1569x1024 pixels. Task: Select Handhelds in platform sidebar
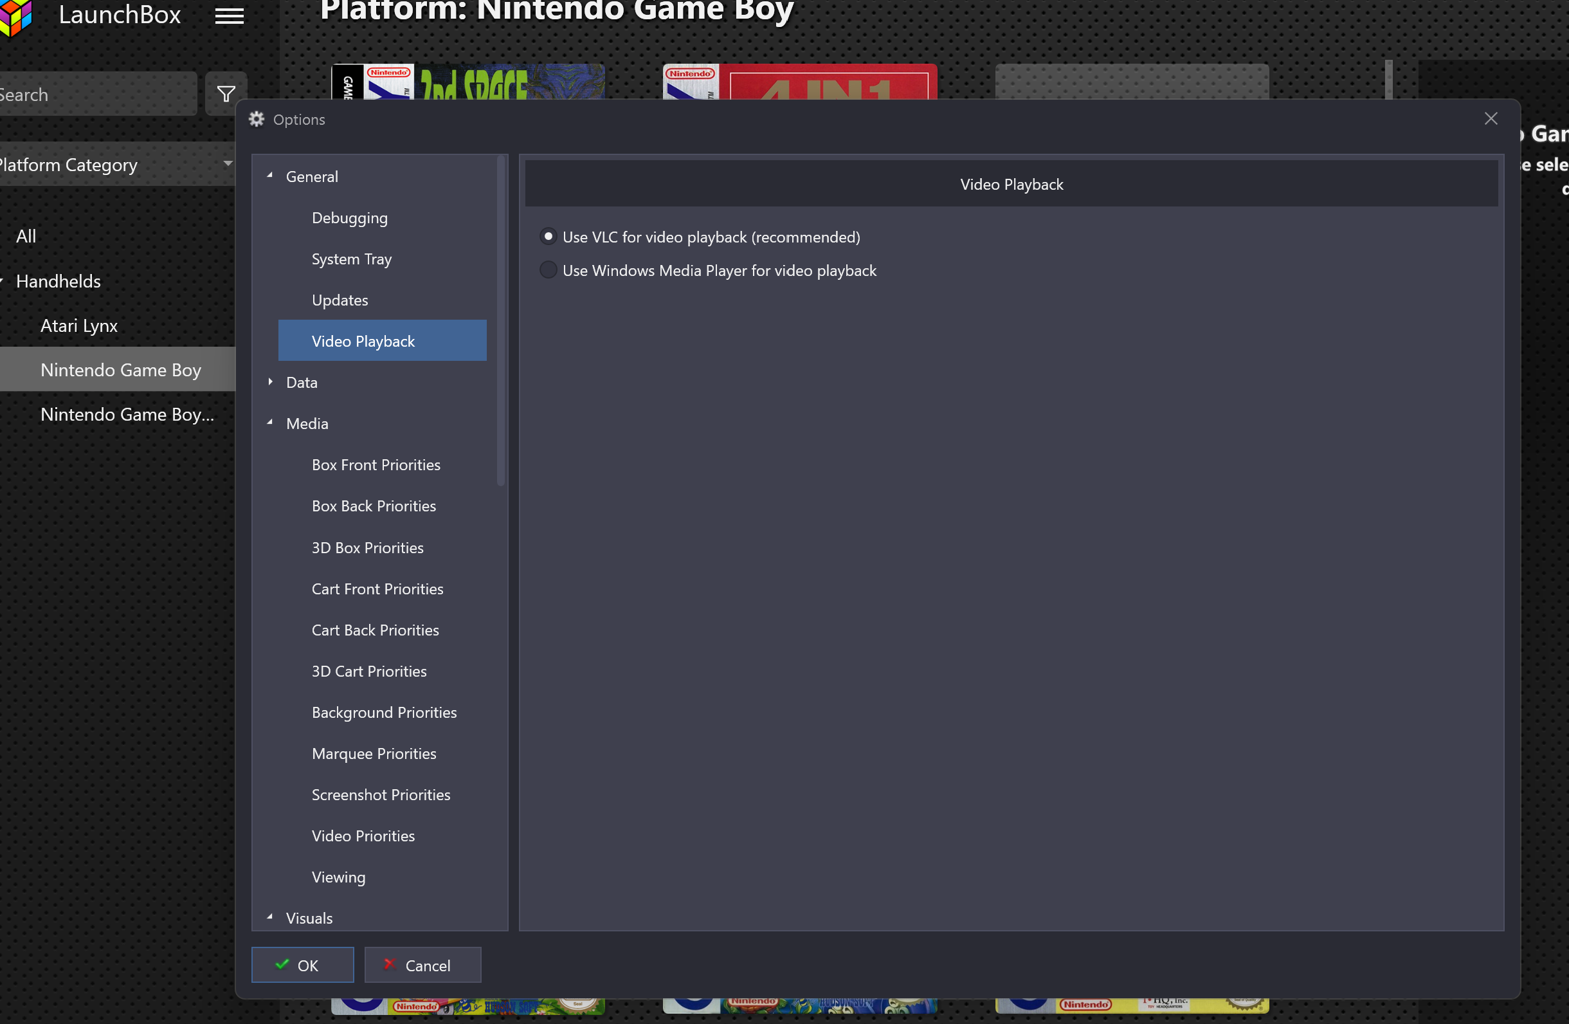[x=58, y=281]
